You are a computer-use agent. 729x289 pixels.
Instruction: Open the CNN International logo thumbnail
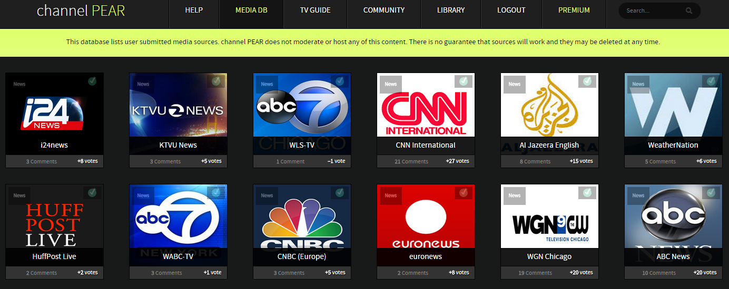click(426, 105)
